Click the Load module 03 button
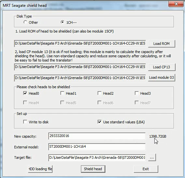Screen dimensions: 185x178 point(162,77)
